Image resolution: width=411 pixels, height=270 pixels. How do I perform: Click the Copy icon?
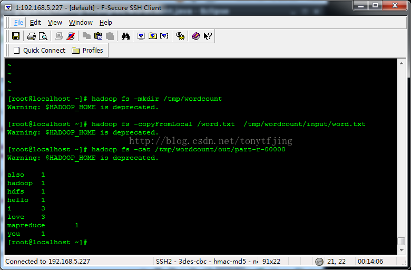(86, 36)
